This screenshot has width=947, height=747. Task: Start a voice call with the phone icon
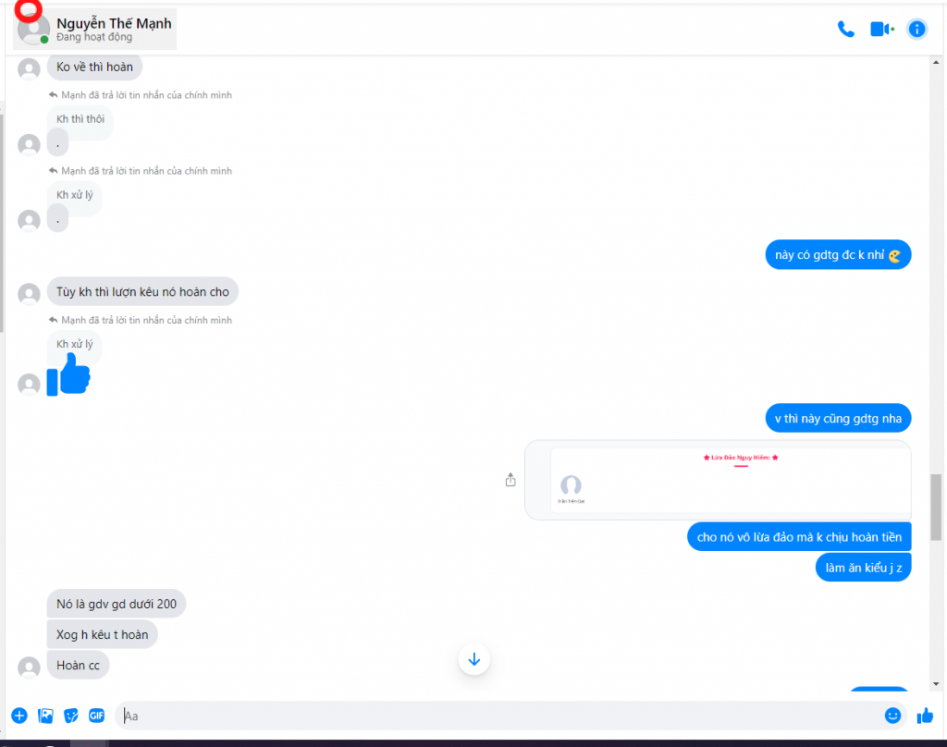coord(845,29)
